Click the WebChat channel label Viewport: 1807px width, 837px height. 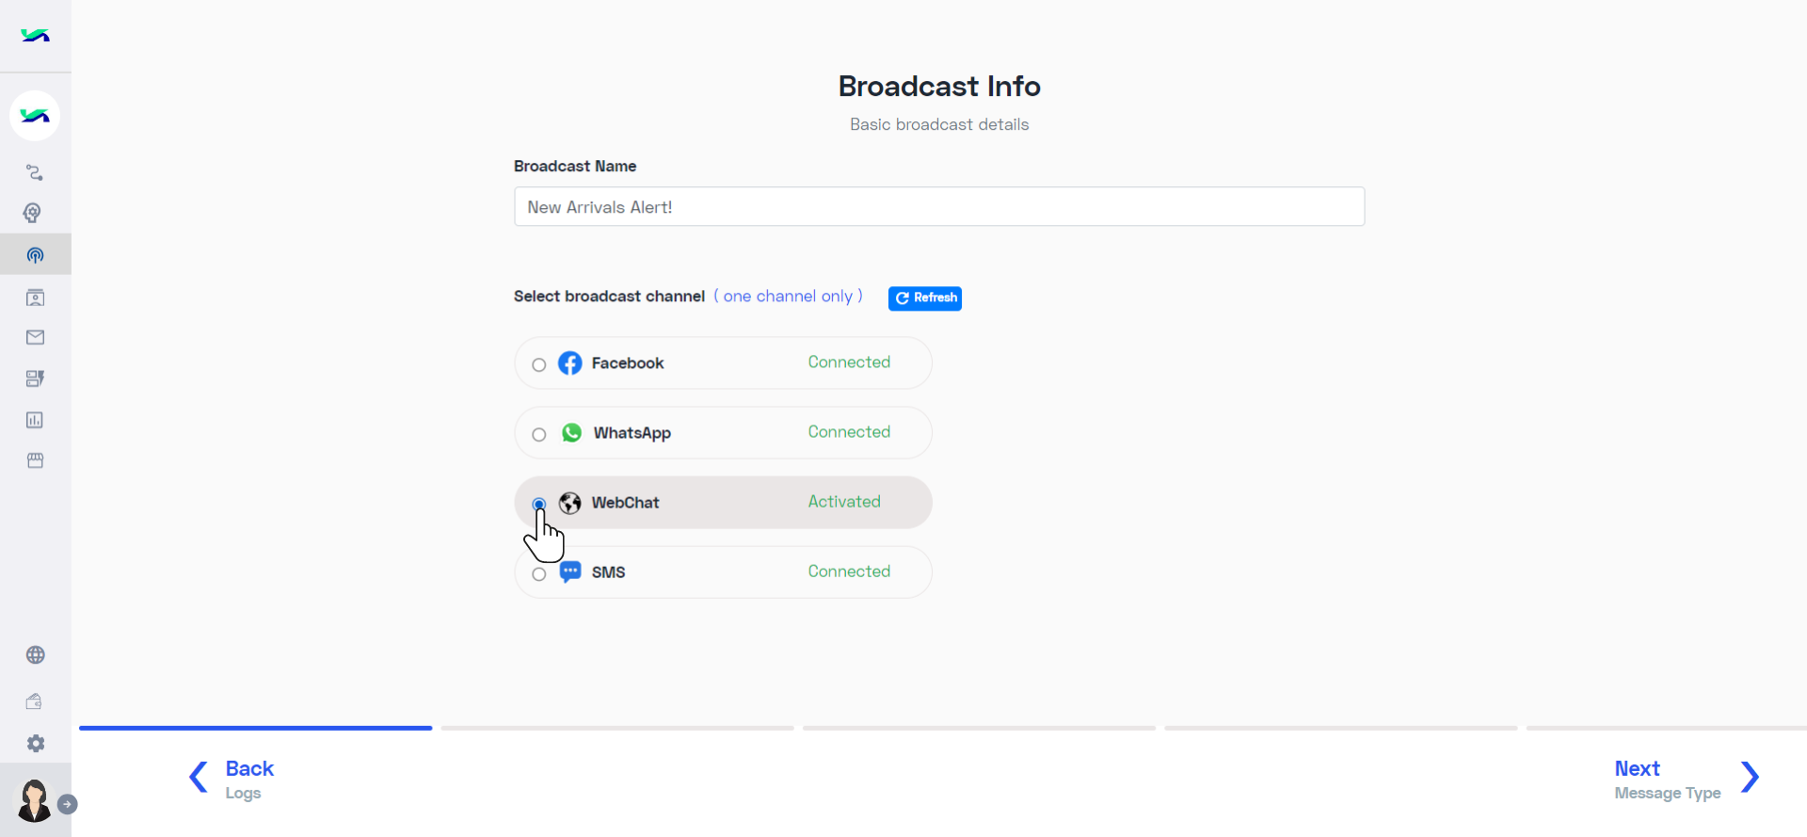pyautogui.click(x=625, y=503)
